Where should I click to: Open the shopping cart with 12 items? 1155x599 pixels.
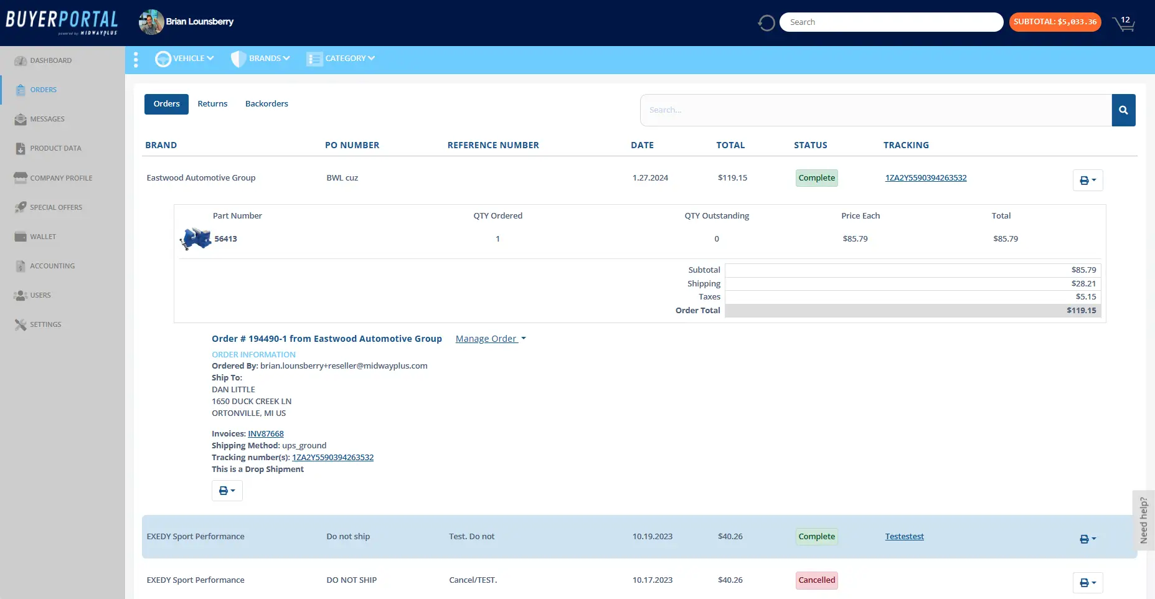point(1124,23)
